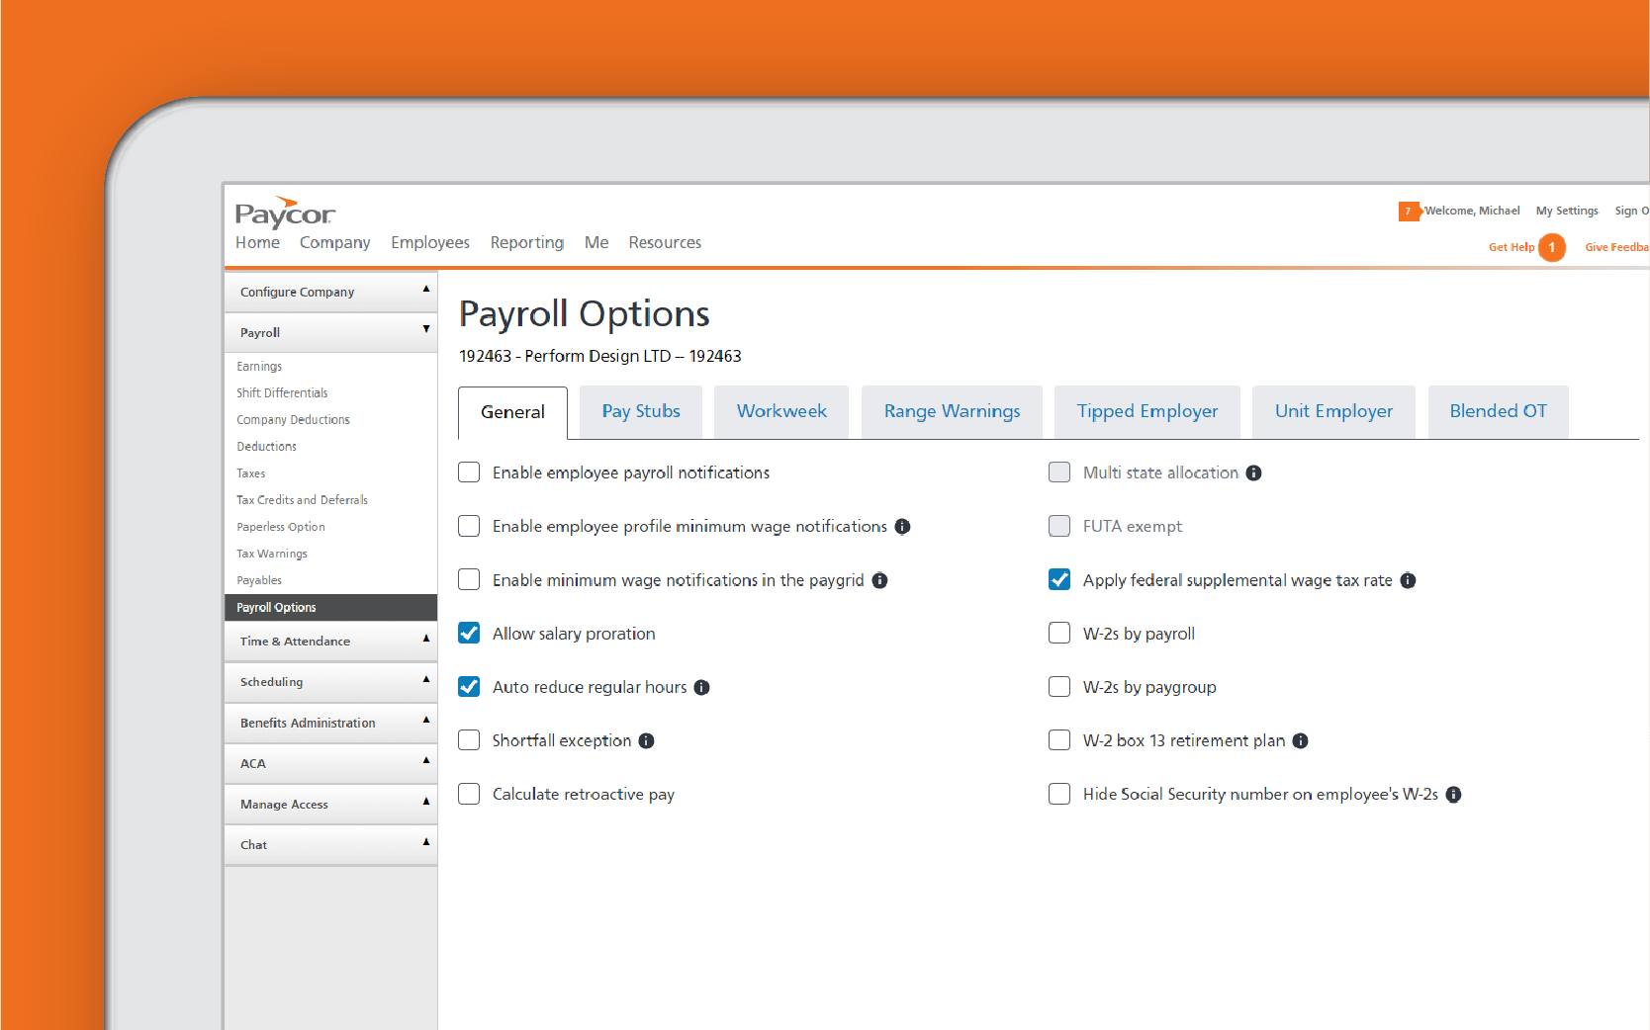
Task: Open the Company menu
Action: pyautogui.click(x=335, y=243)
